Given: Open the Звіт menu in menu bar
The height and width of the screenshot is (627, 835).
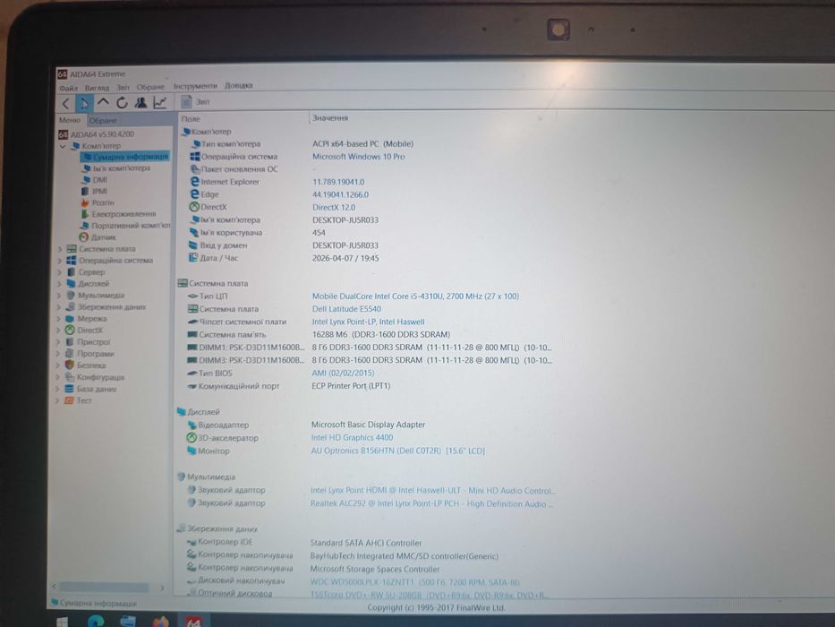Looking at the screenshot, I should [123, 87].
